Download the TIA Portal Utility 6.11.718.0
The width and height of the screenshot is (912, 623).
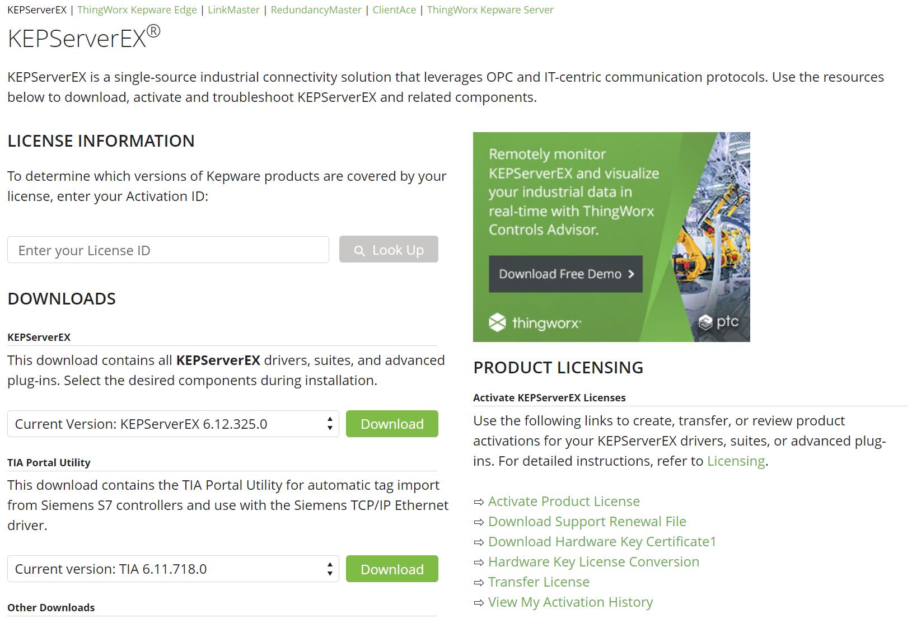[391, 569]
